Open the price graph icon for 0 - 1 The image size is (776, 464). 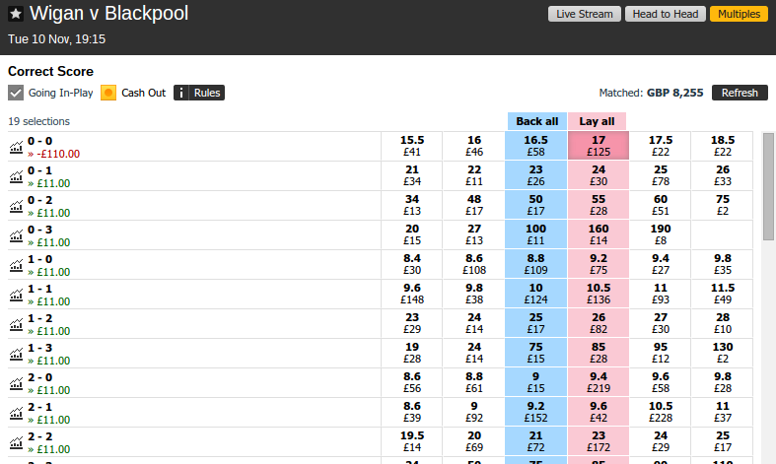tap(17, 176)
